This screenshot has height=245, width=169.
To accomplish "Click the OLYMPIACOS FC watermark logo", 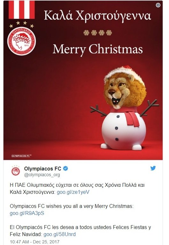I will pos(21,156).
